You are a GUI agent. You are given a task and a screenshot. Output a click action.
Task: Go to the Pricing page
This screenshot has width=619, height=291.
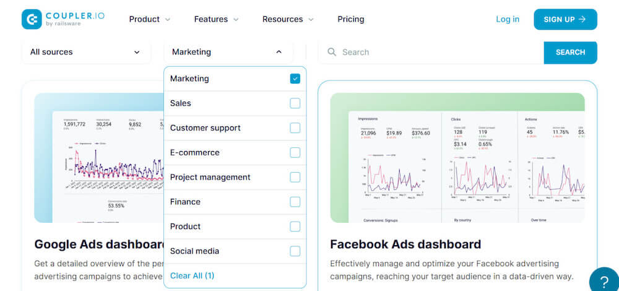pyautogui.click(x=351, y=19)
